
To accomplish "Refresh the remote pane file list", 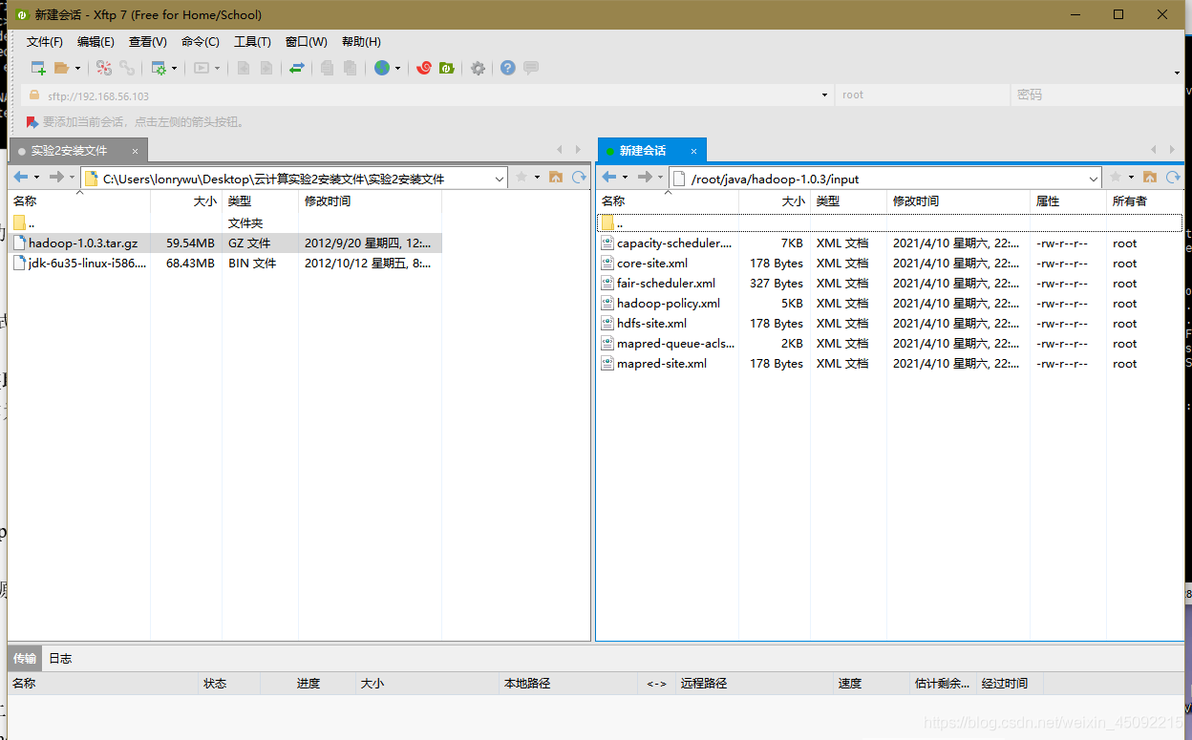I will (1173, 178).
